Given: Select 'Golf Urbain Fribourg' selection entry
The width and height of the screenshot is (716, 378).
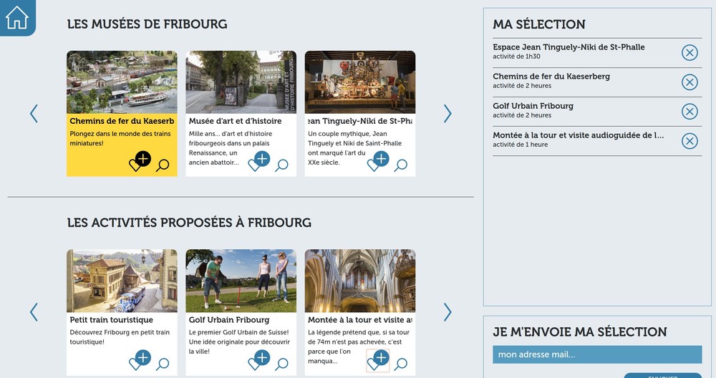Looking at the screenshot, I should [533, 106].
